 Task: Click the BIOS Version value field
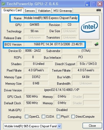[58, 44]
